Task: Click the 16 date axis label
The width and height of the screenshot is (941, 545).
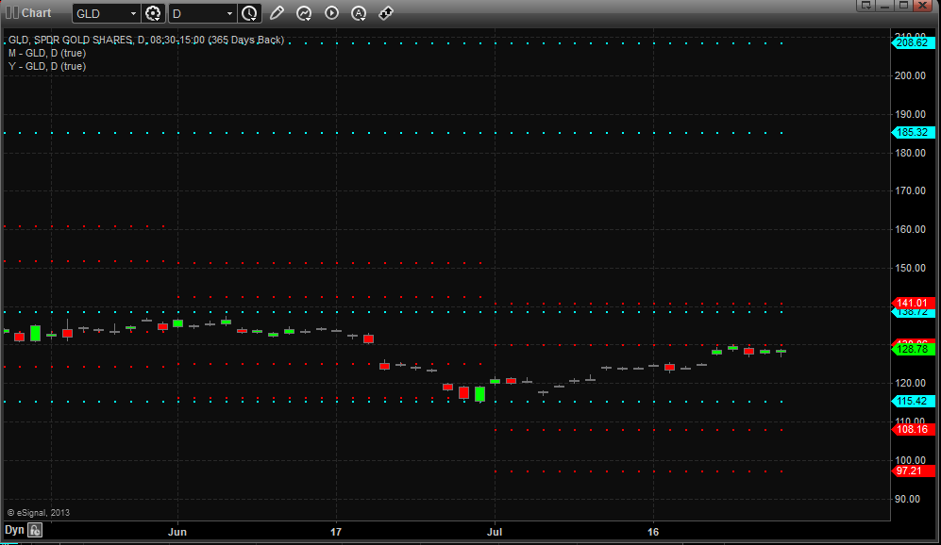Action: pyautogui.click(x=653, y=532)
